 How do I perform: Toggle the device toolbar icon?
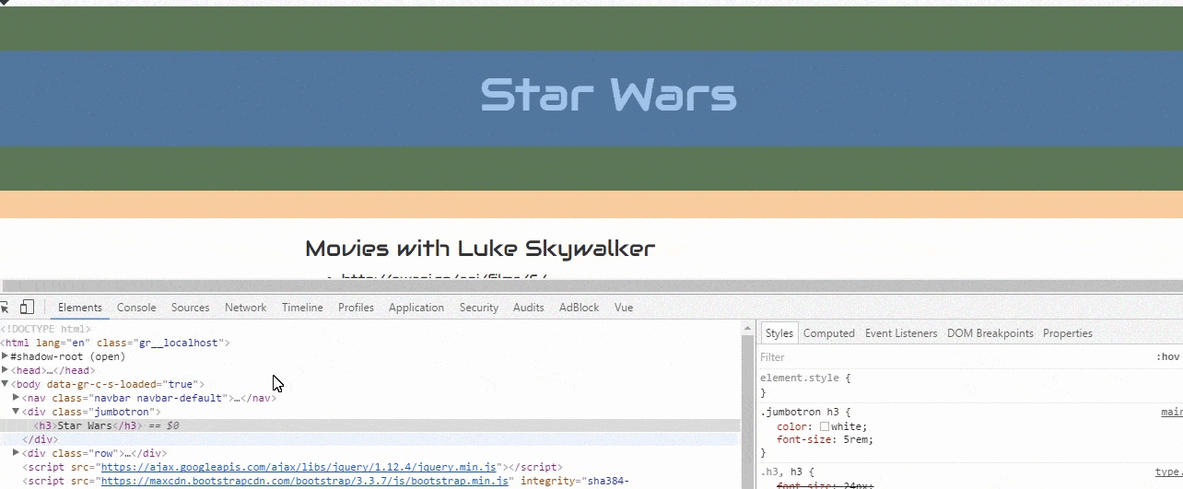(x=28, y=308)
